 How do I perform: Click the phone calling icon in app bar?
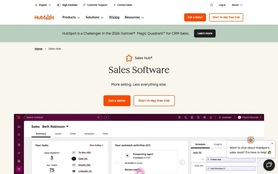[x=186, y=117]
